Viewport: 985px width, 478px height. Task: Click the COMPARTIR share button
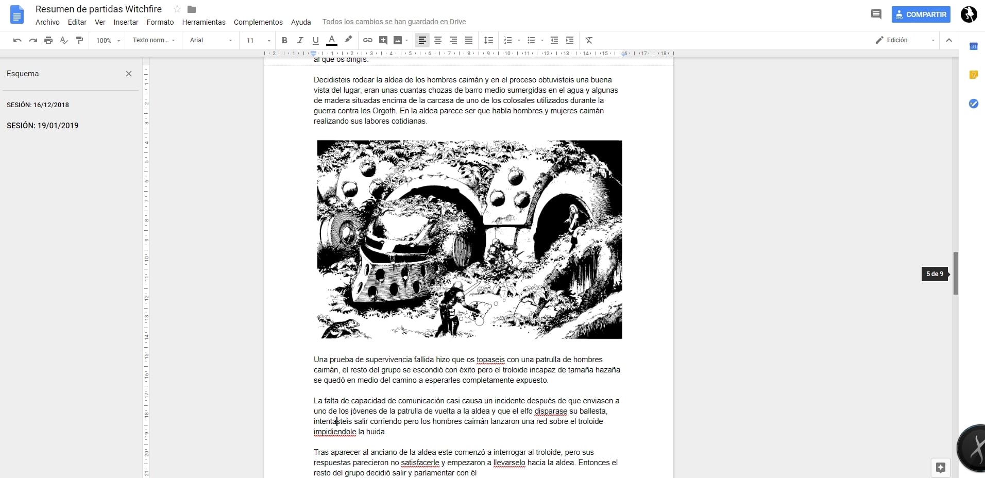(921, 14)
